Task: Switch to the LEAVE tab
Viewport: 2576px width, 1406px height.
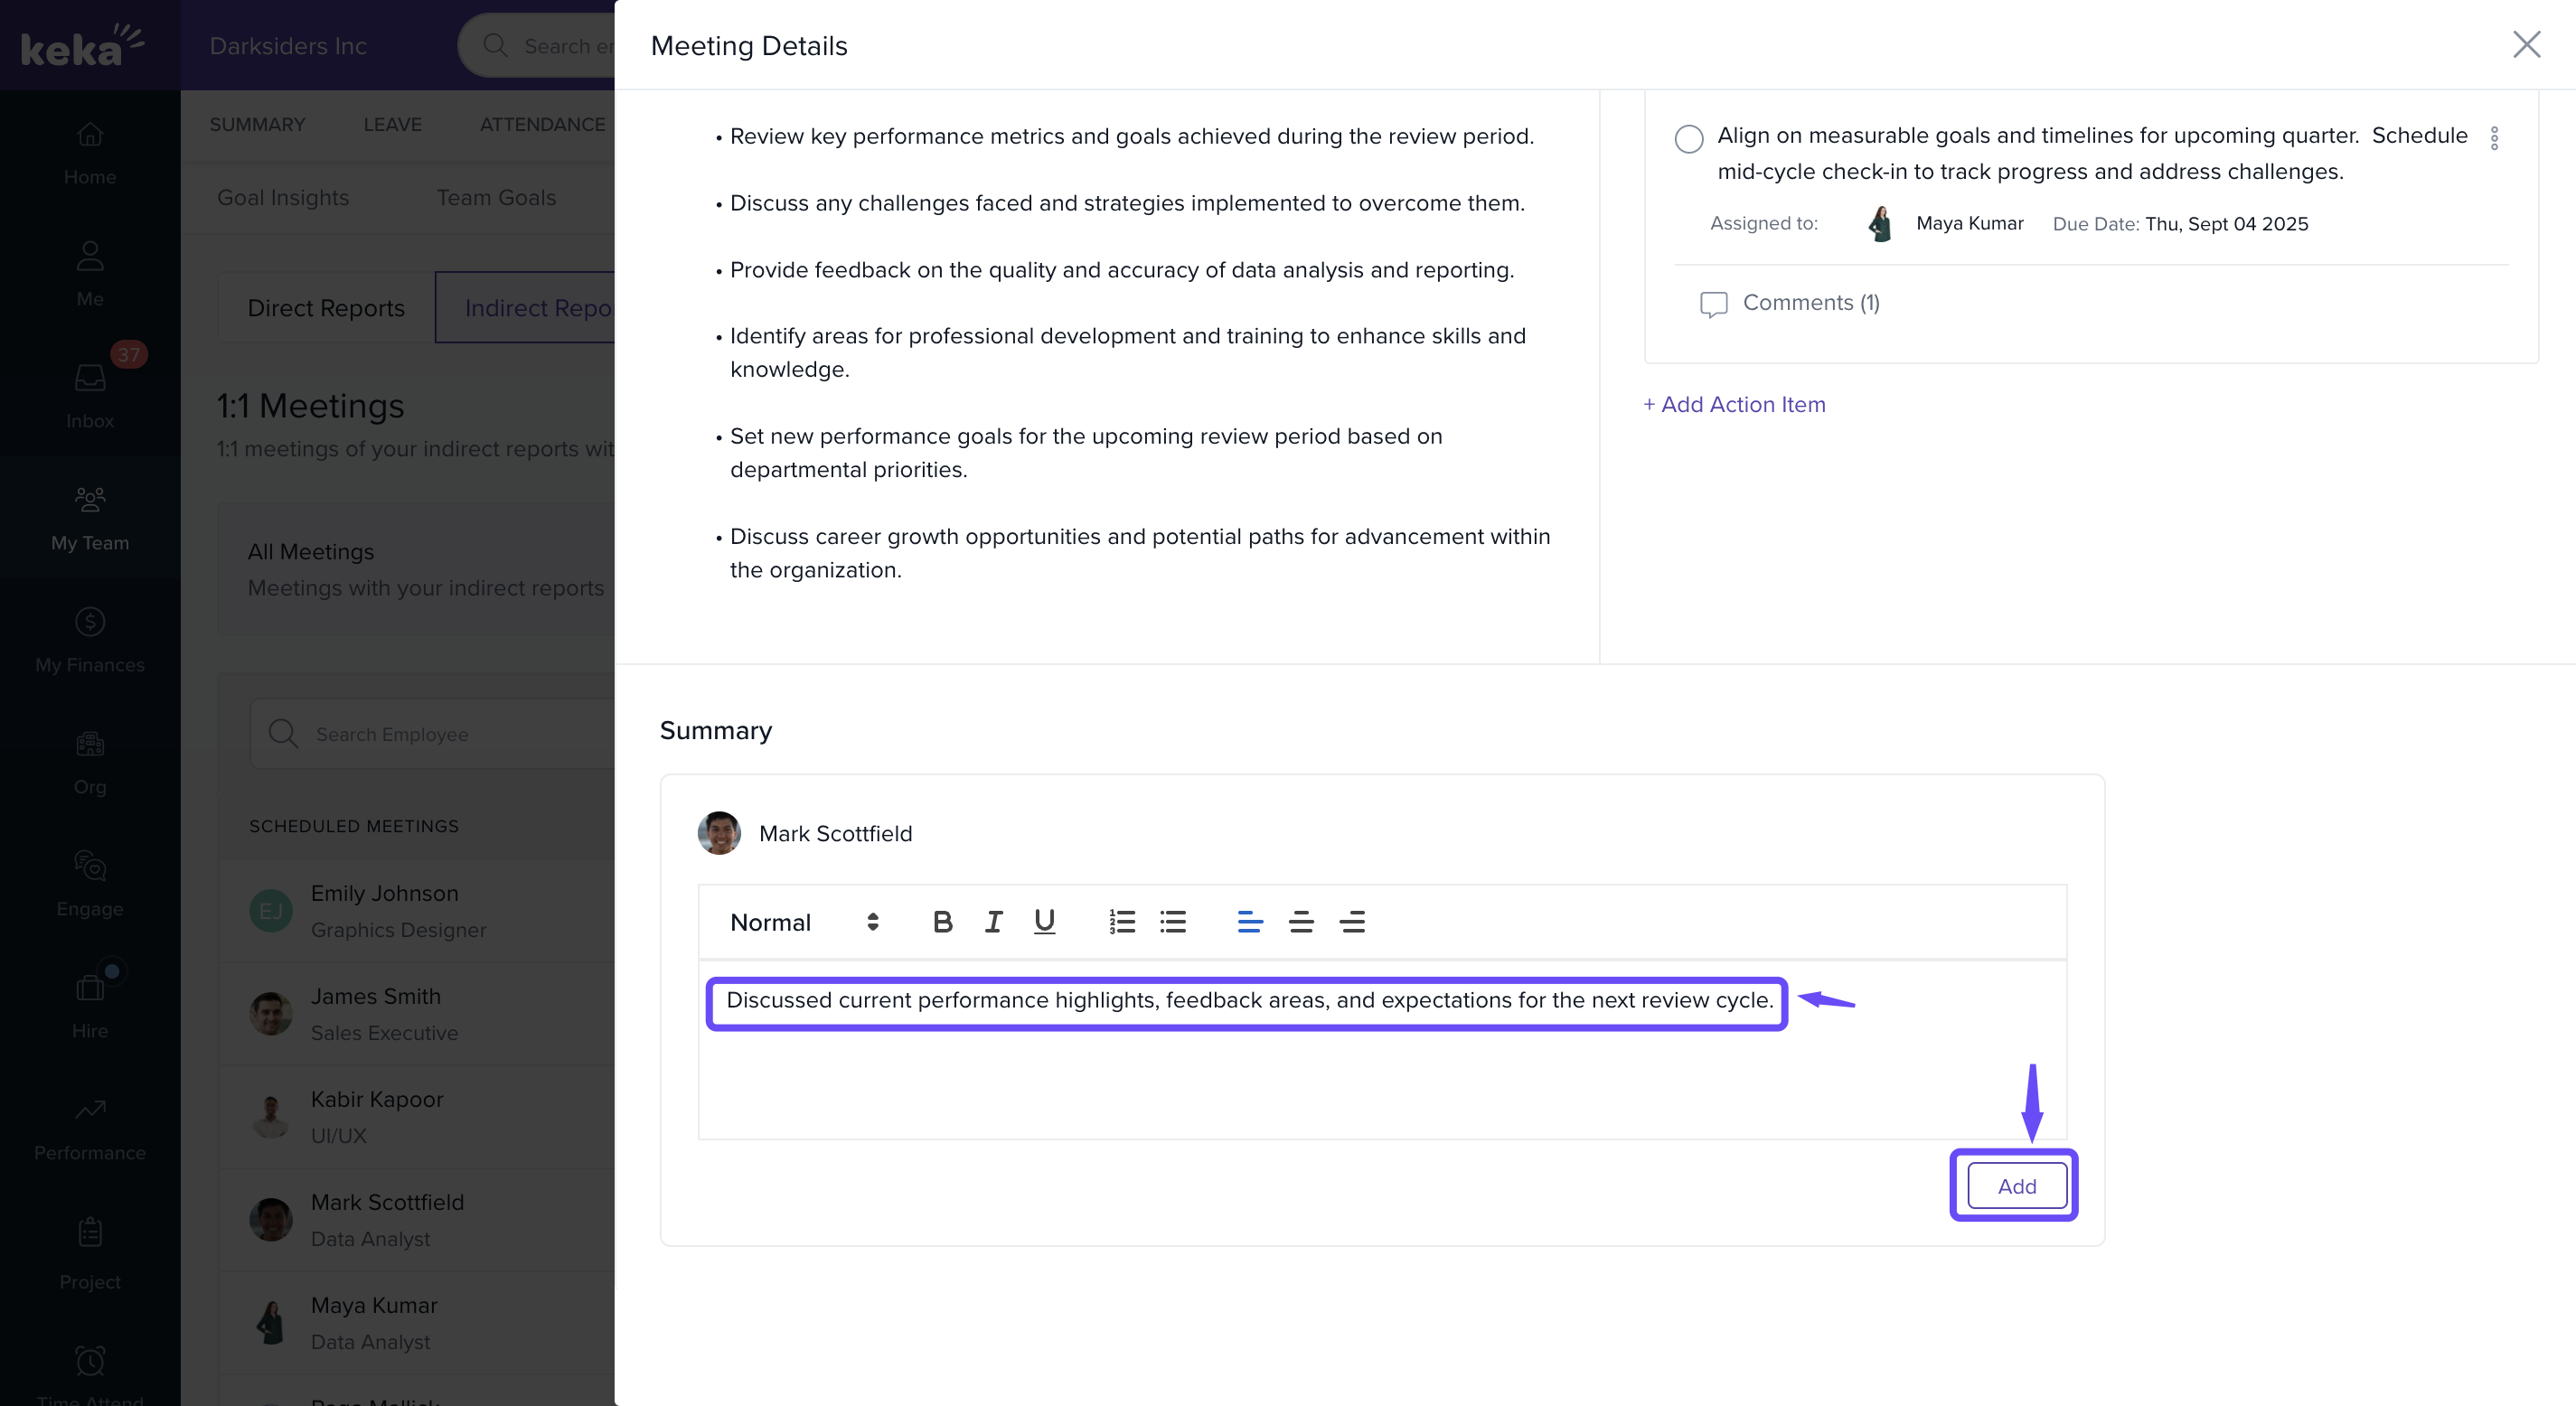Action: click(392, 124)
